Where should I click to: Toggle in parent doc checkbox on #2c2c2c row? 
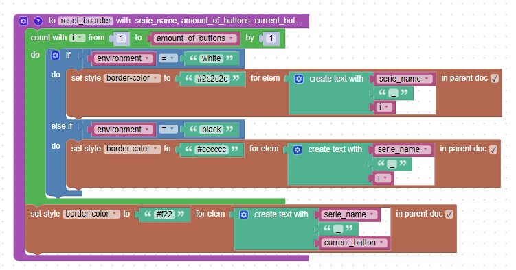tap(494, 78)
